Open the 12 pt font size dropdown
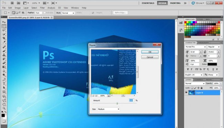Screen dimensions: 224x128 point(201,52)
